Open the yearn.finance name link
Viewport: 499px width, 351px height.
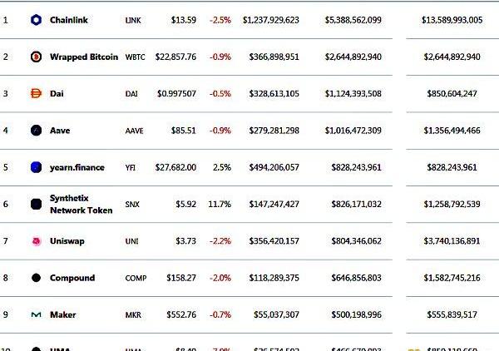point(77,167)
